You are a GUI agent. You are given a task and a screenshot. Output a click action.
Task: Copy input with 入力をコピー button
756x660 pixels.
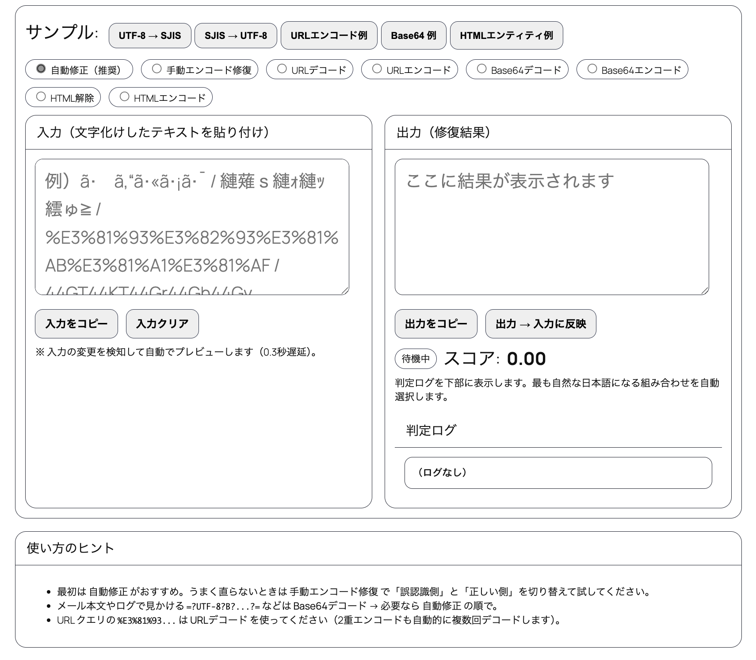[76, 324]
